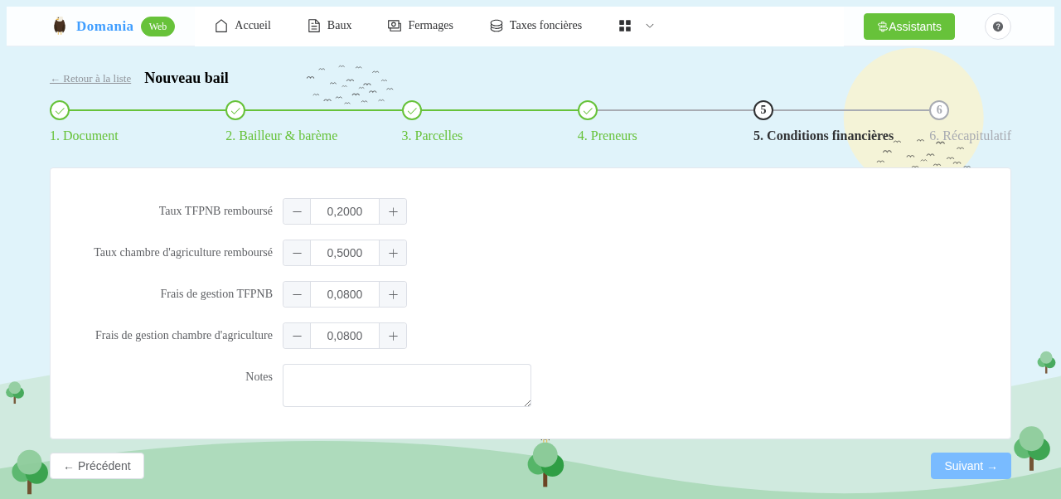This screenshot has height=499, width=1061.
Task: Go to Accueil in the navigation bar
Action: (243, 26)
